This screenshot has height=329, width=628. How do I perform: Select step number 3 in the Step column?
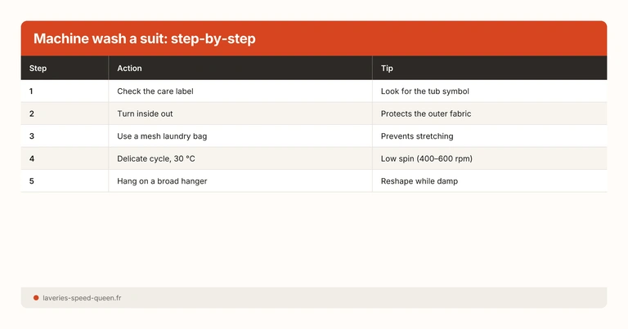(x=32, y=136)
